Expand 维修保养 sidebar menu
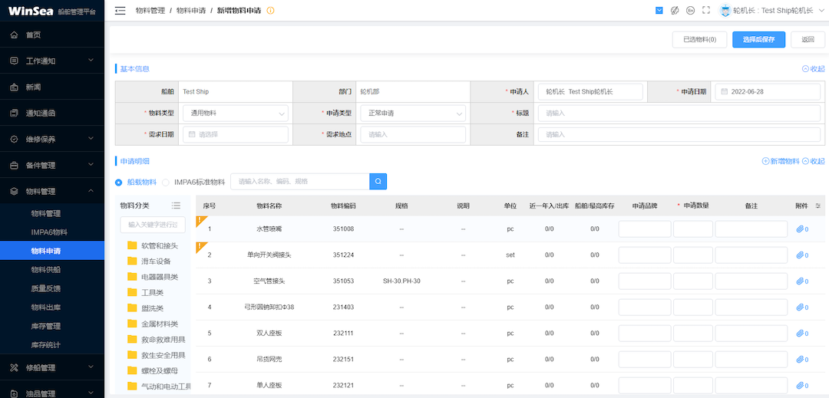The width and height of the screenshot is (829, 398). click(52, 139)
